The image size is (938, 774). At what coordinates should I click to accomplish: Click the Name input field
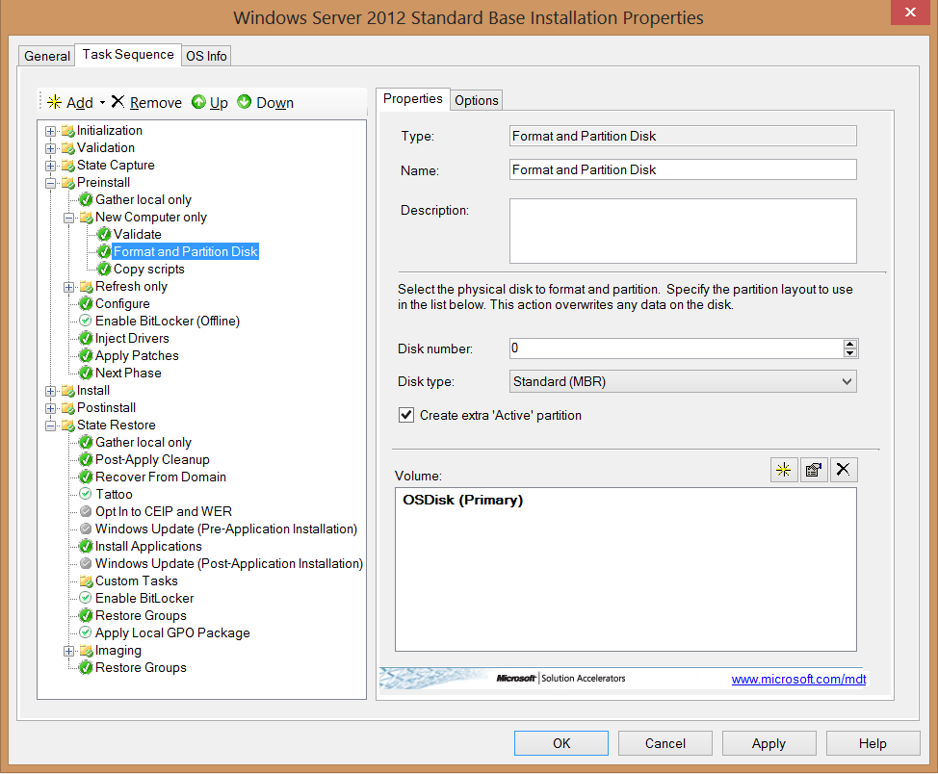pyautogui.click(x=683, y=169)
